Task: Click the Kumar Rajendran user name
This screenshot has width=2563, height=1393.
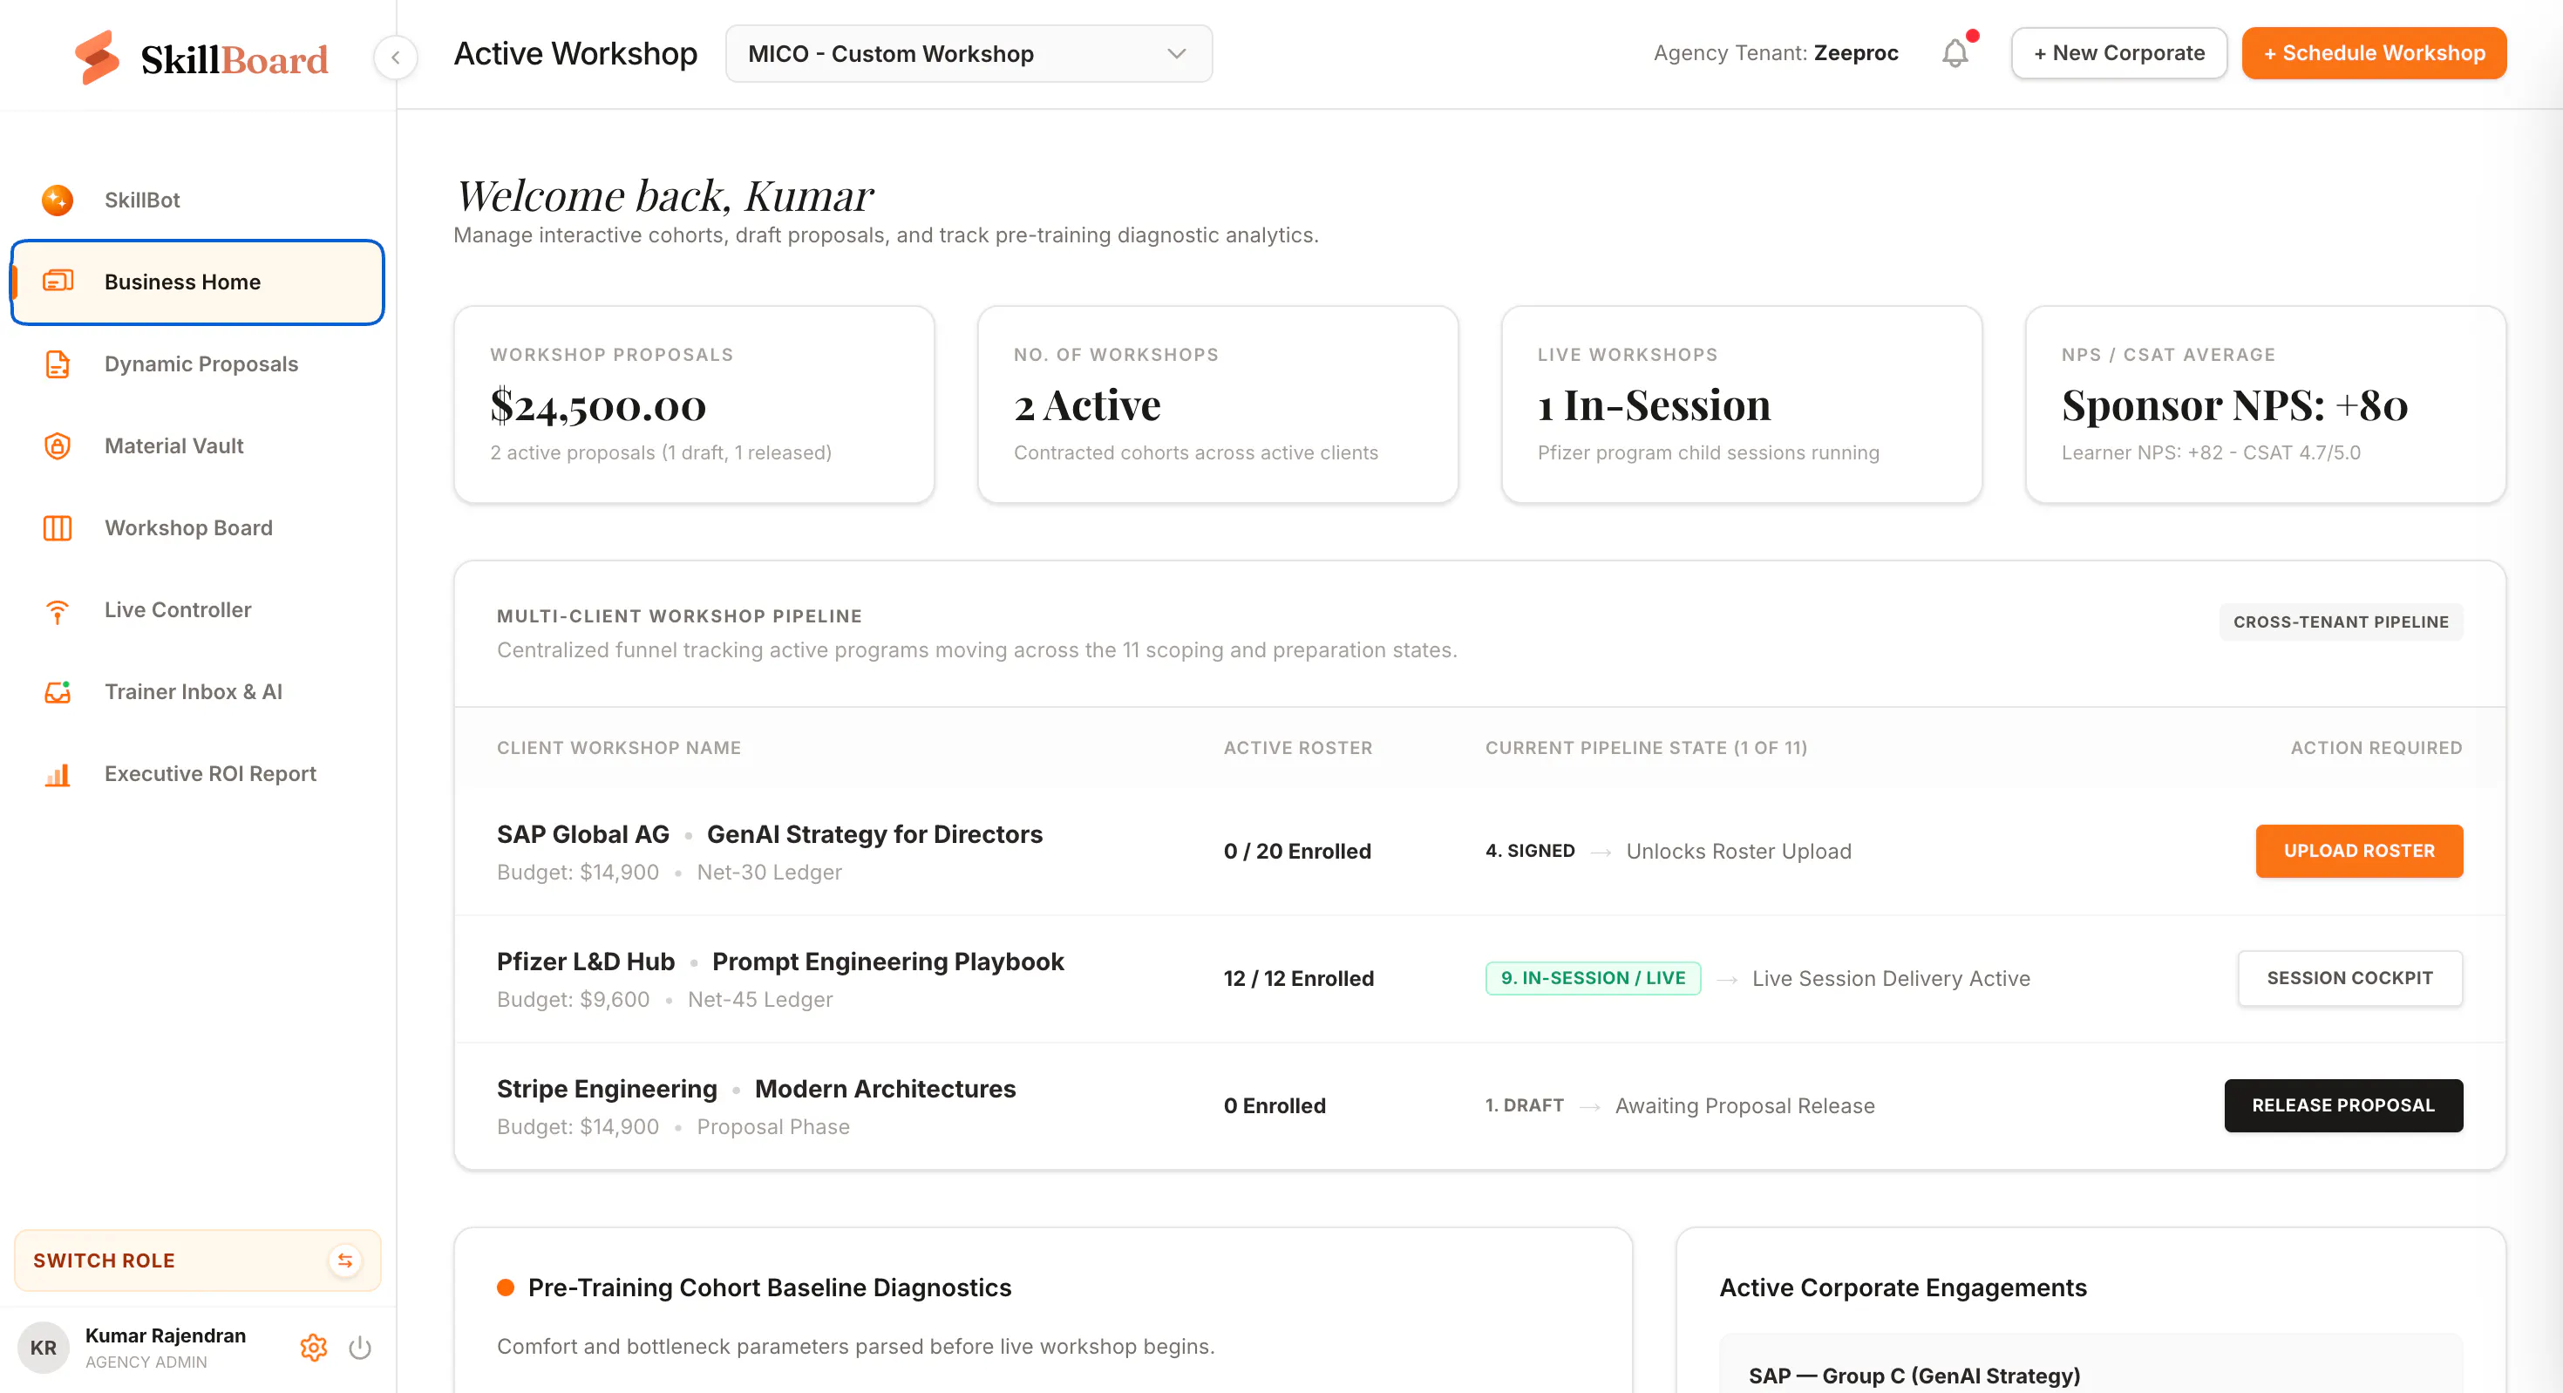Action: pyautogui.click(x=165, y=1335)
